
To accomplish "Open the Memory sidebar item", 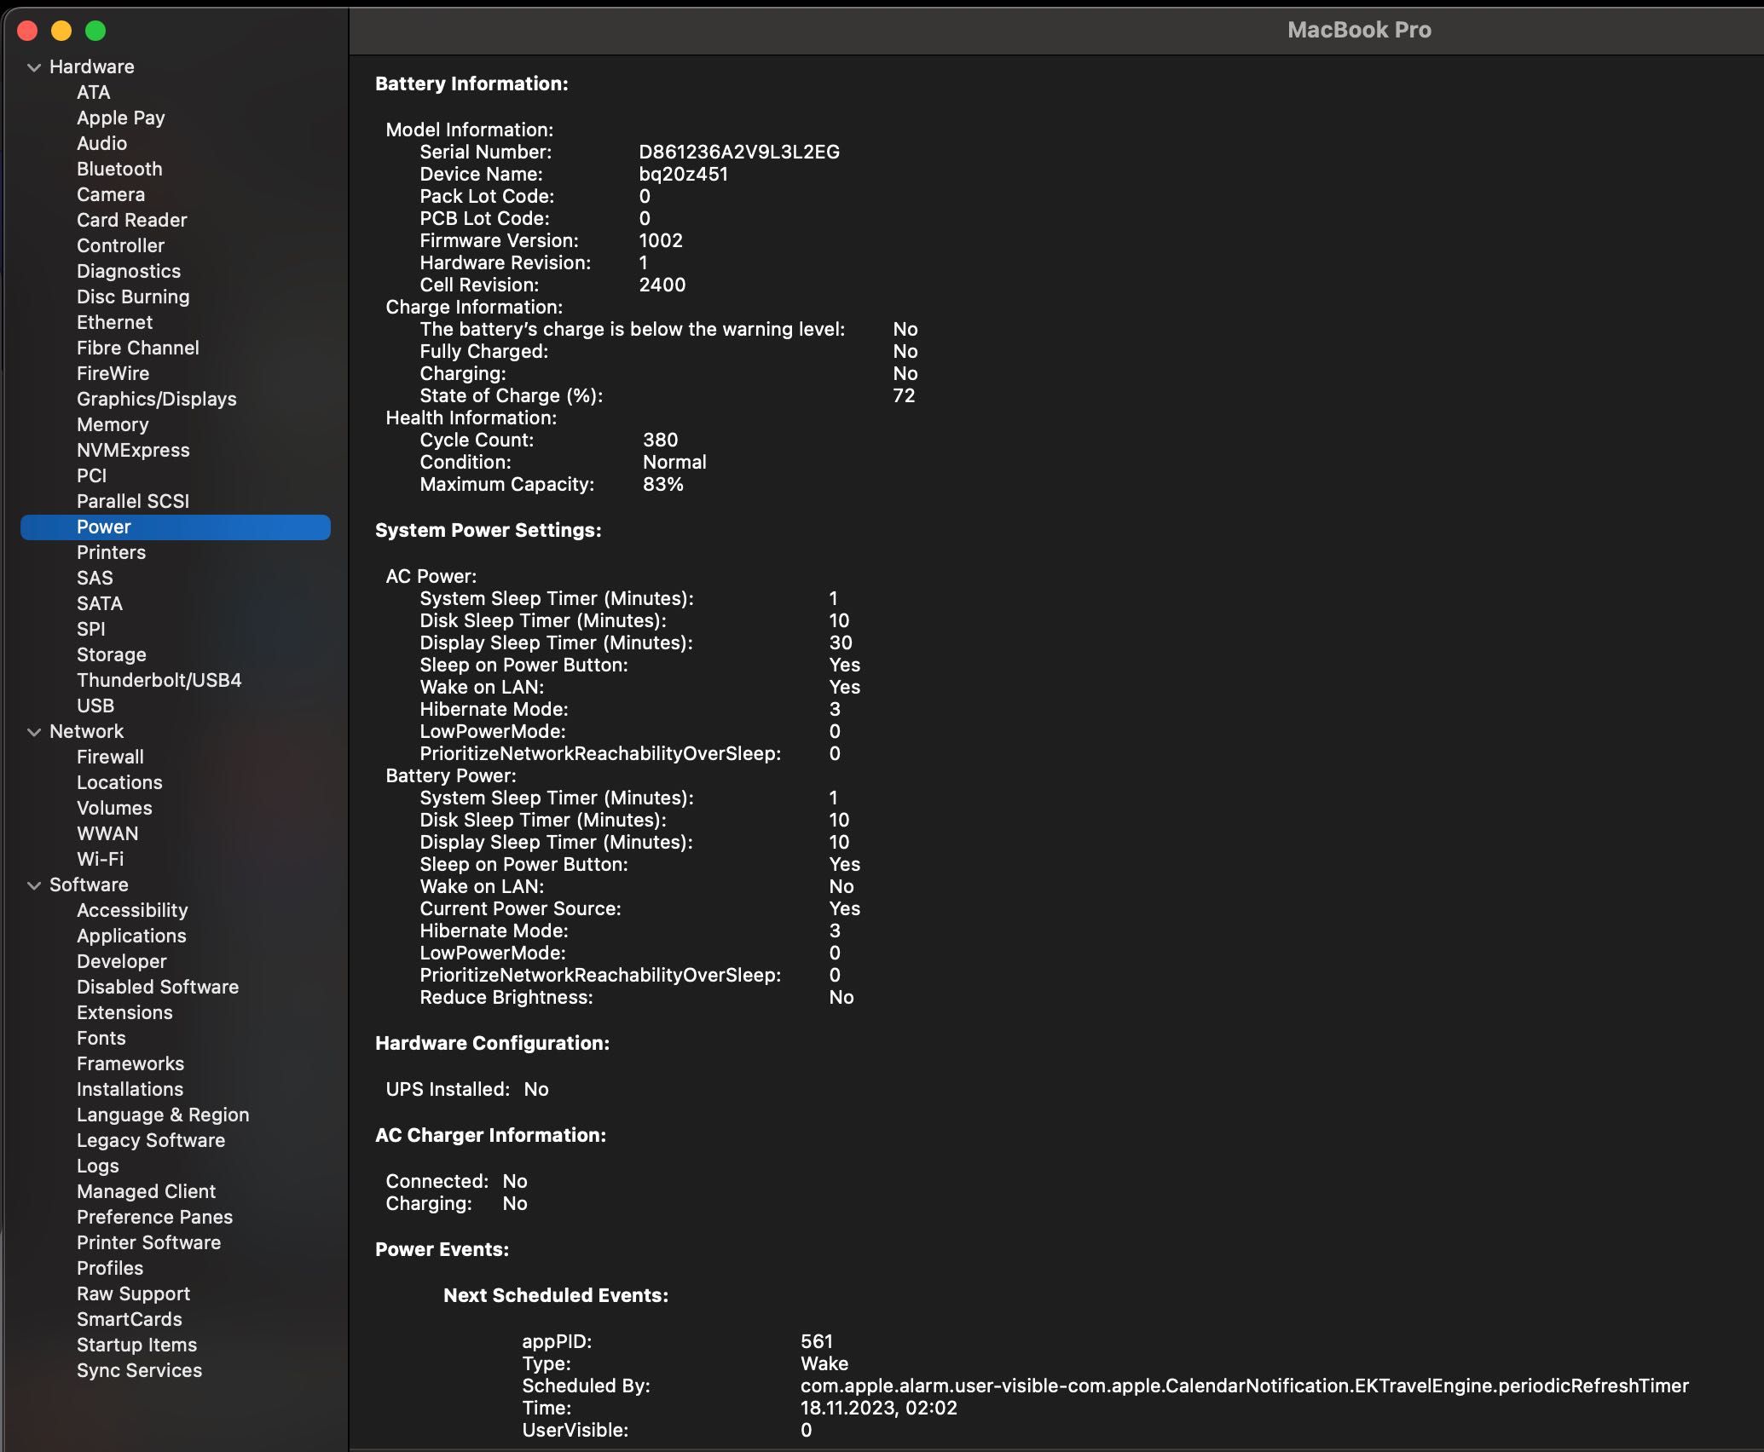I will 113,424.
